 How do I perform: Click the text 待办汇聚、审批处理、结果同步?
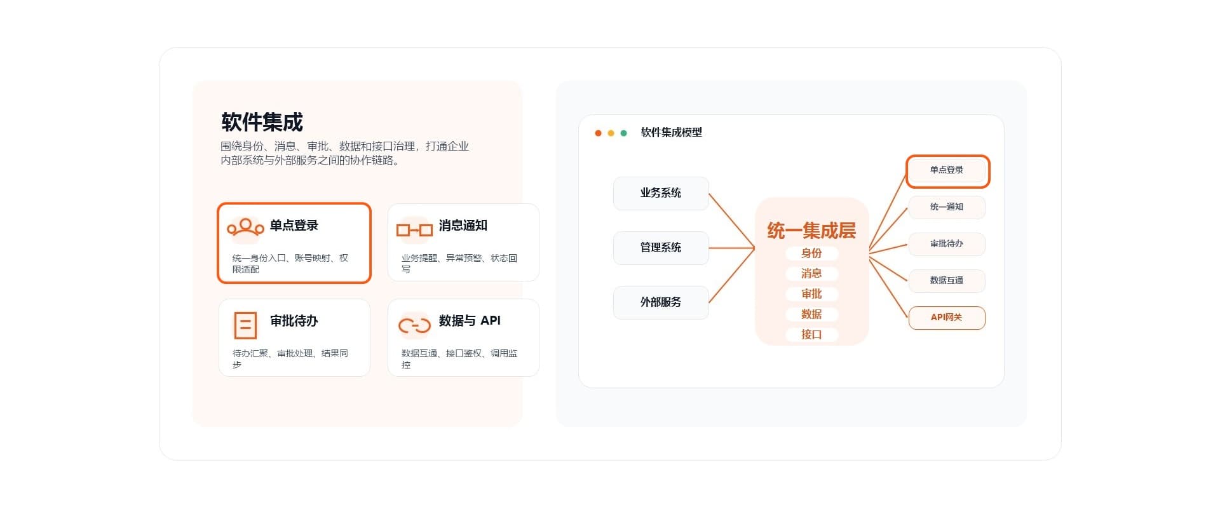coord(290,359)
